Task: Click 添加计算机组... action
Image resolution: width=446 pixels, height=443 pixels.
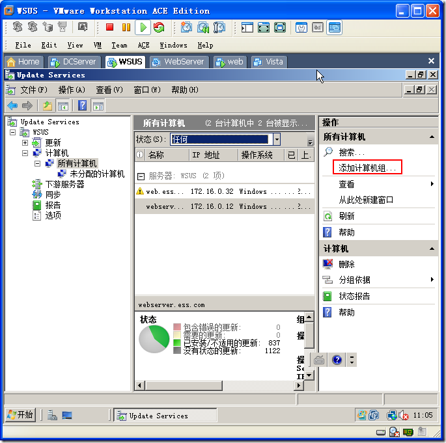Action: tap(367, 168)
